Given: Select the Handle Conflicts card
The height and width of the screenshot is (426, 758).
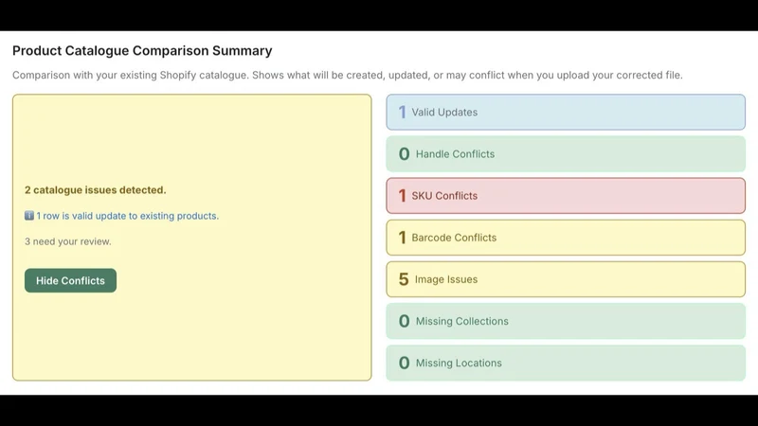Looking at the screenshot, I should pyautogui.click(x=566, y=154).
